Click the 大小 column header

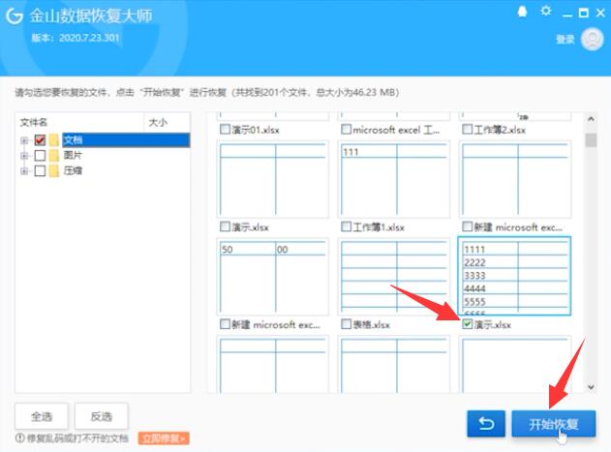pyautogui.click(x=168, y=122)
